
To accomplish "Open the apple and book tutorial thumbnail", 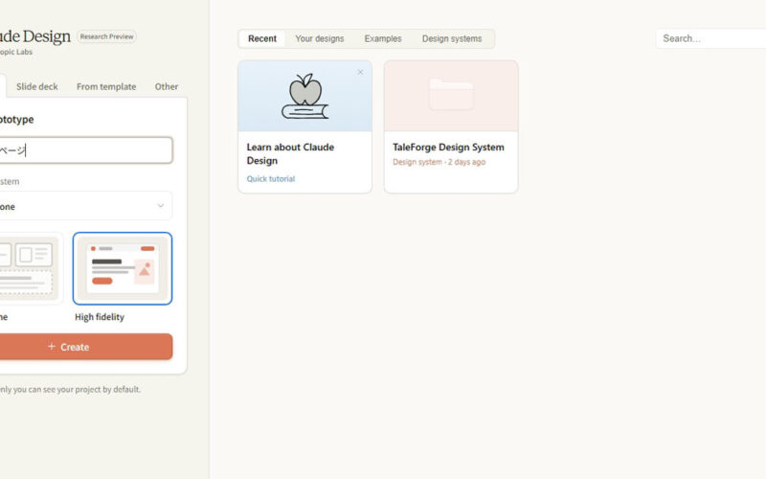I will 304,97.
